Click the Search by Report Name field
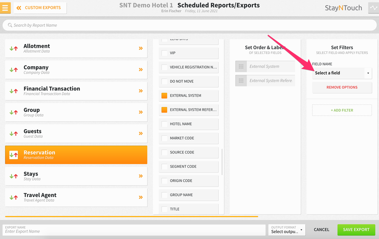 point(189,25)
